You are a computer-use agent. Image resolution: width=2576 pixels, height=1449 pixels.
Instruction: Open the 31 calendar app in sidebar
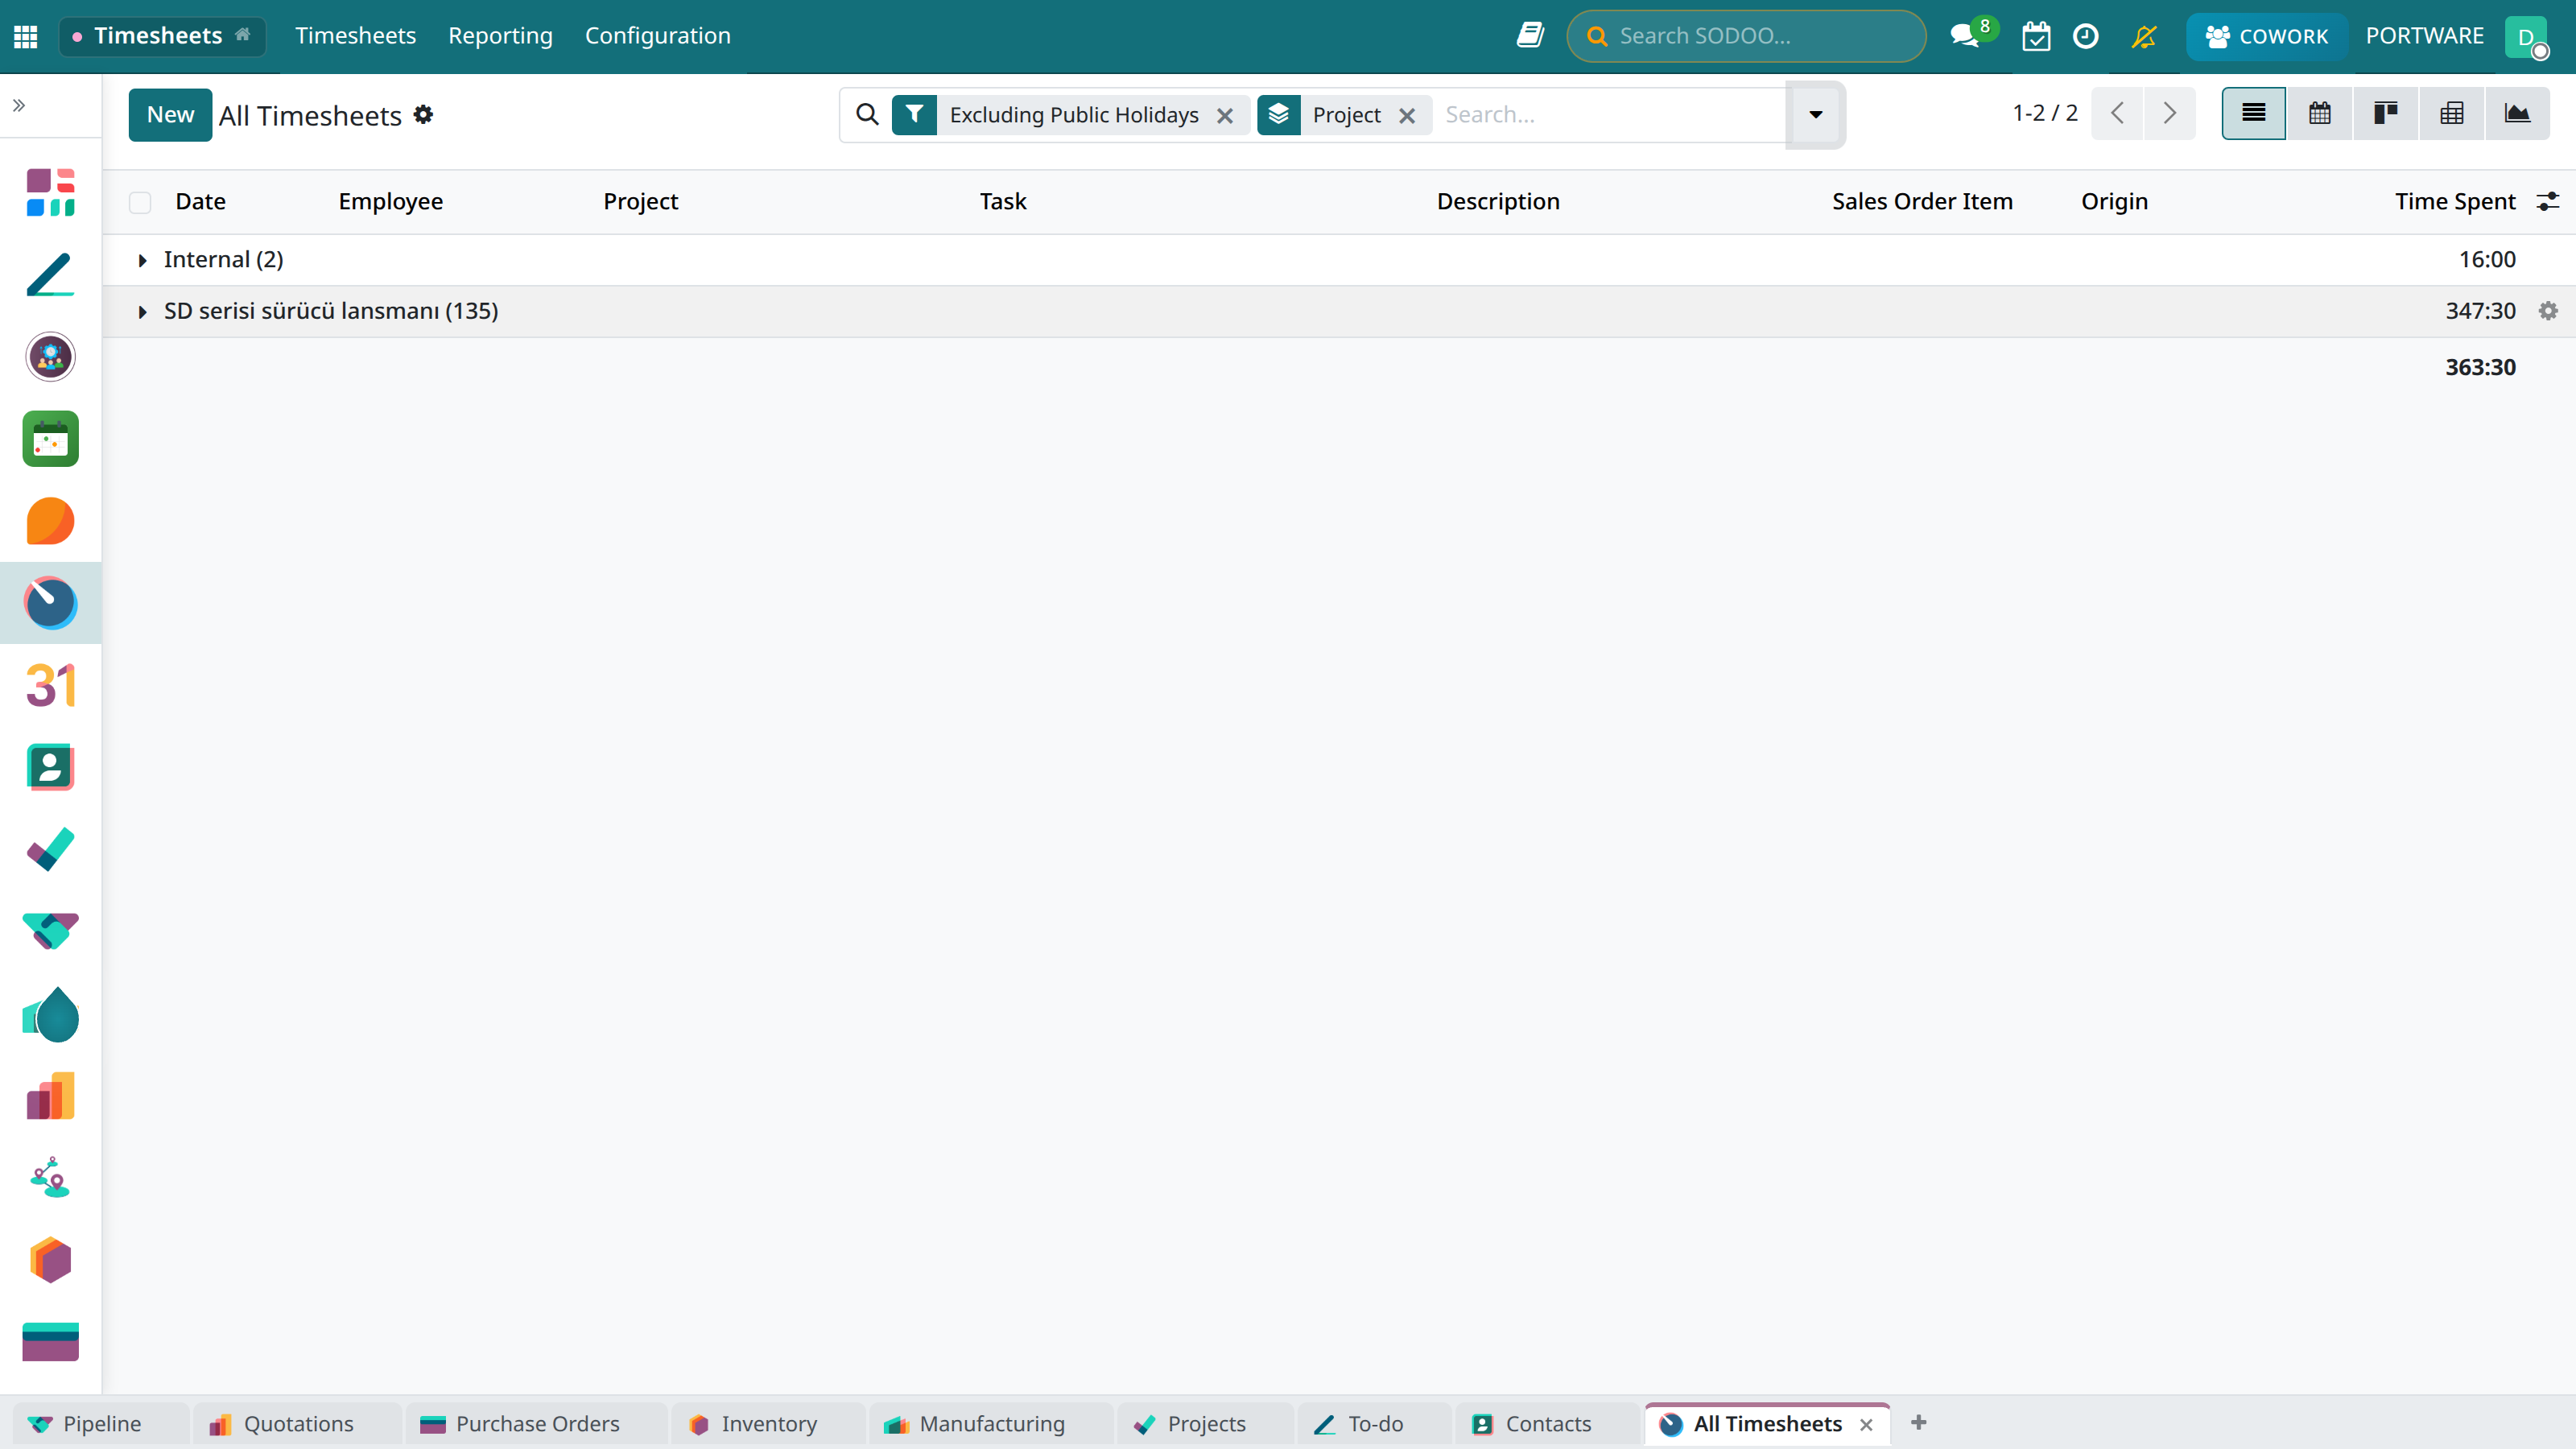[50, 686]
